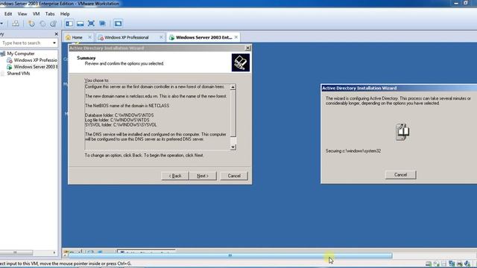Click the Home tab house icon

coord(68,37)
